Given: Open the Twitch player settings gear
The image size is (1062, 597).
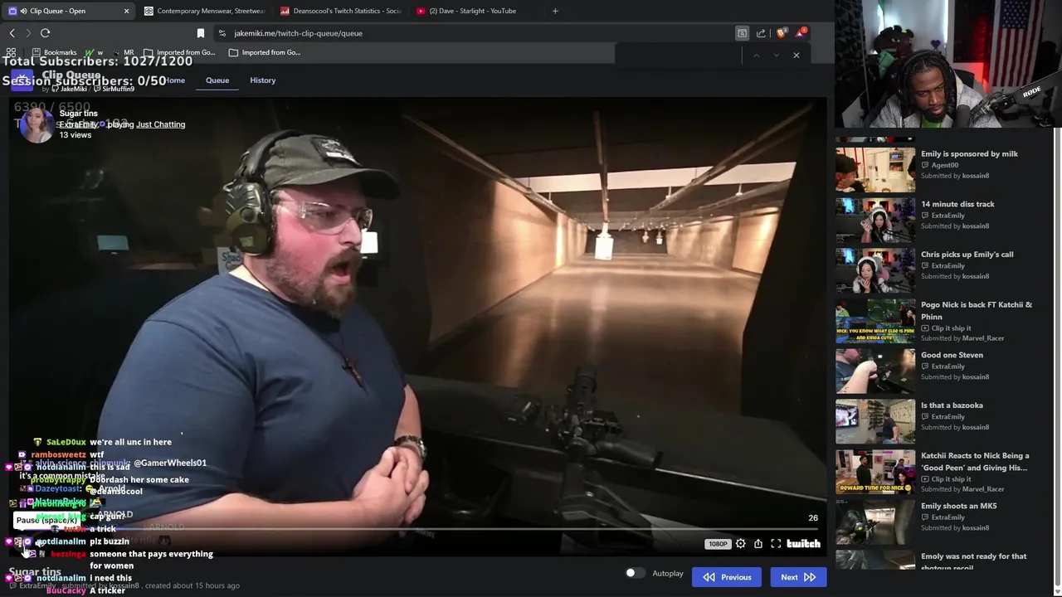Looking at the screenshot, I should point(741,544).
